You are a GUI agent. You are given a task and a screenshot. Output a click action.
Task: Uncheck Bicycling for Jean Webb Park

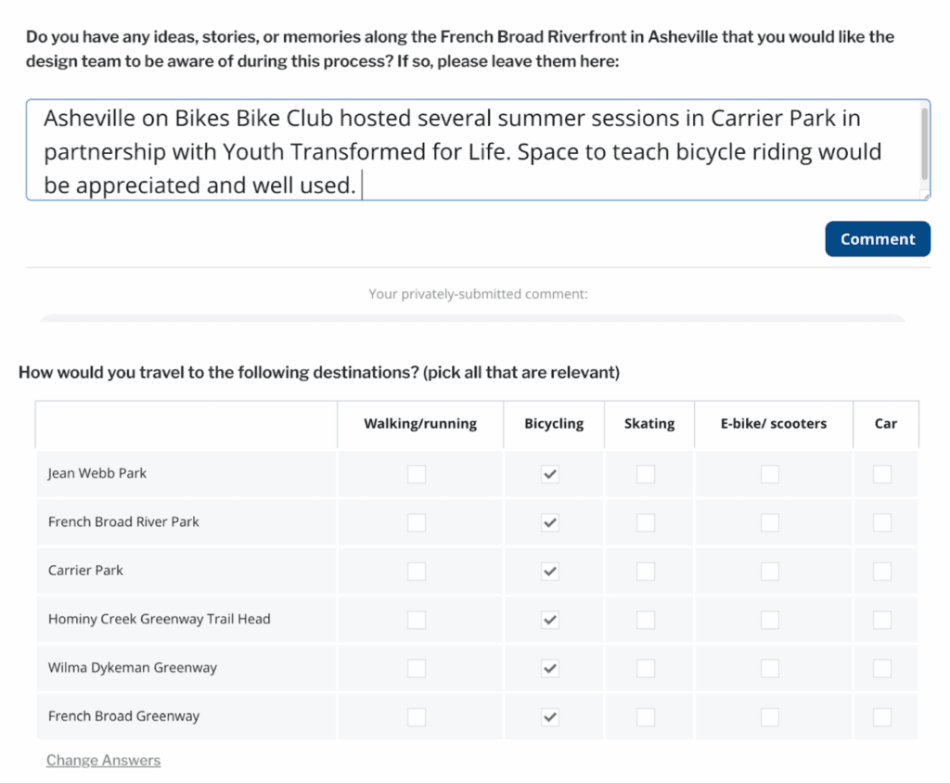(x=550, y=474)
